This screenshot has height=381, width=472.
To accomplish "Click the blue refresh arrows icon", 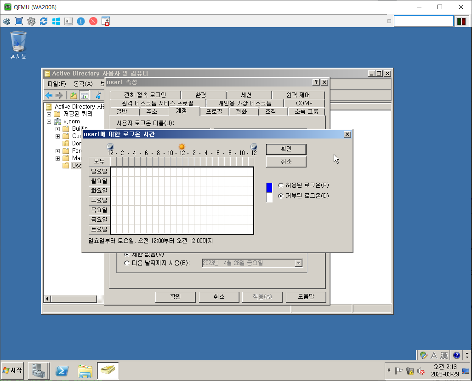I will coord(44,22).
